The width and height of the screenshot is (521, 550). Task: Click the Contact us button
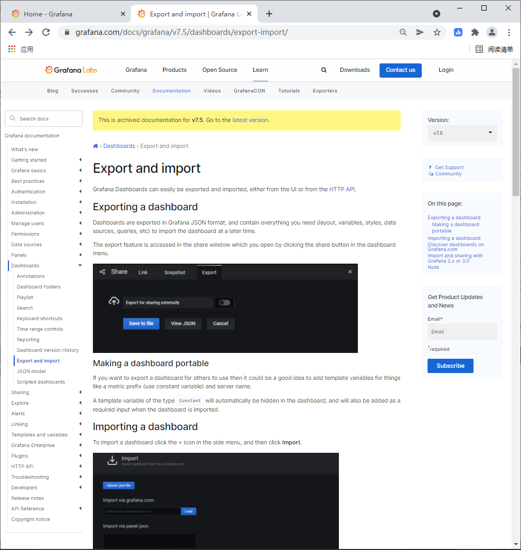401,70
